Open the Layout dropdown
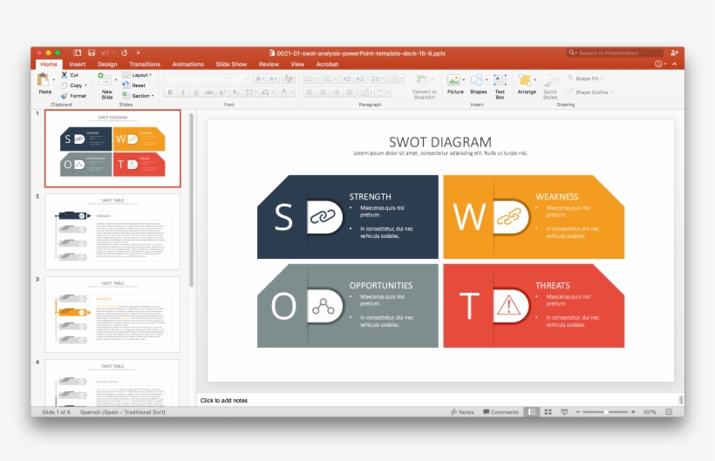Screen dimensions: 715x461 (139, 75)
